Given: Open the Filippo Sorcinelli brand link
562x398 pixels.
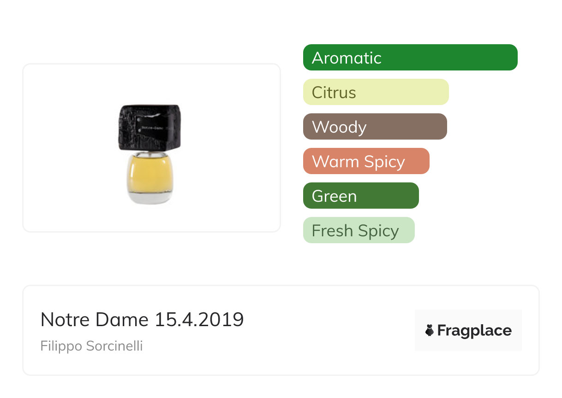Looking at the screenshot, I should click(x=91, y=345).
